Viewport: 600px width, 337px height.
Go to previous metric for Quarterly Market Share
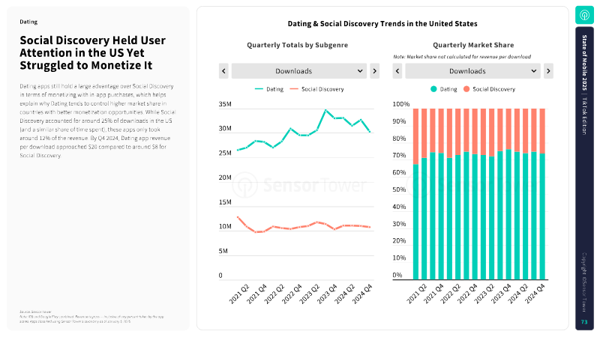point(397,71)
